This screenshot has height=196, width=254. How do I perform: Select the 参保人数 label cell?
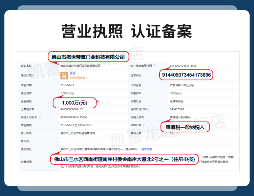pyautogui.click(x=148, y=133)
